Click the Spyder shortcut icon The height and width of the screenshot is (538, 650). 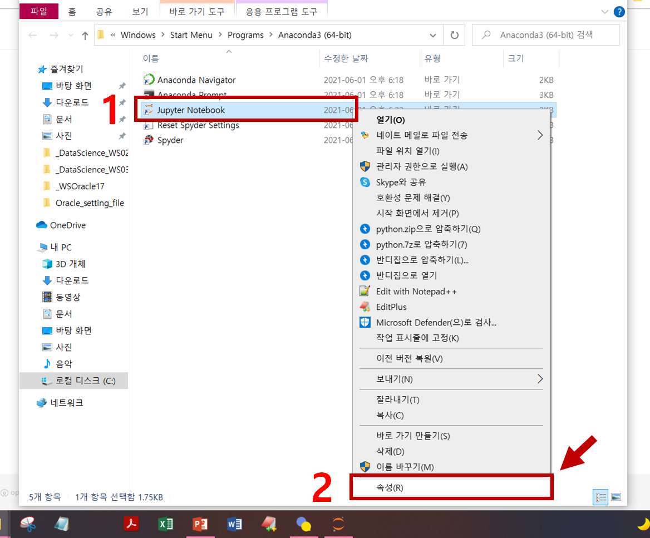tap(149, 140)
